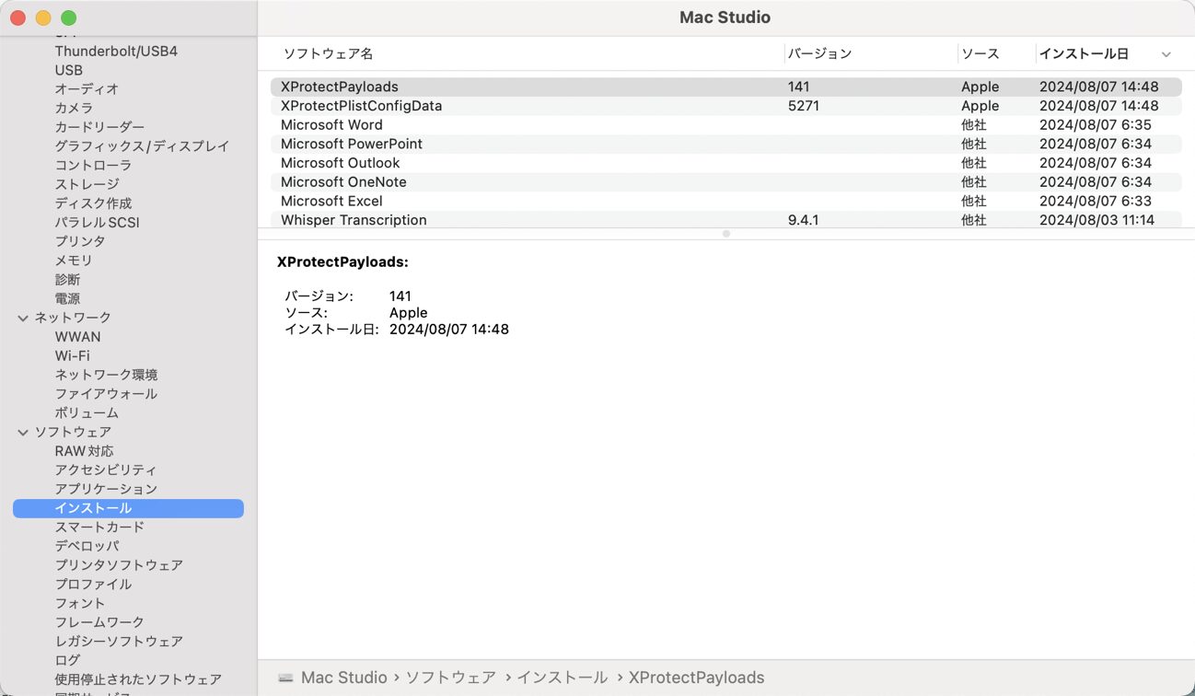This screenshot has width=1195, height=696.
Task: Open プリンタソフトウェア sidebar item
Action: [x=119, y=565]
